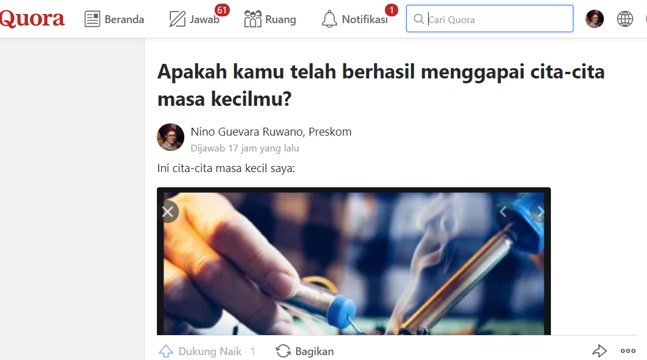Click the Dukung Naik upvote arrow
This screenshot has width=647, height=360.
coord(166,351)
